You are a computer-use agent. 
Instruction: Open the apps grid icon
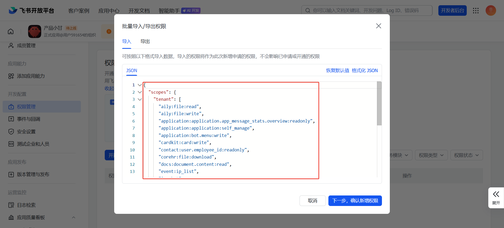[476, 10]
